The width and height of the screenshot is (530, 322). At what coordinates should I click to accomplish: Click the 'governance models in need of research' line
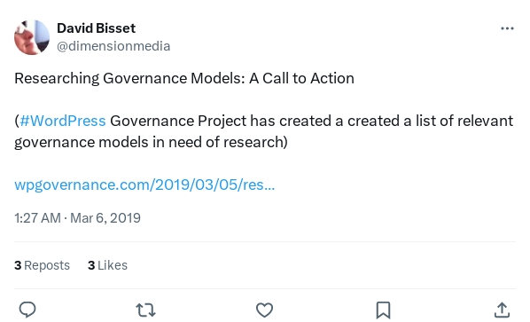(x=151, y=142)
